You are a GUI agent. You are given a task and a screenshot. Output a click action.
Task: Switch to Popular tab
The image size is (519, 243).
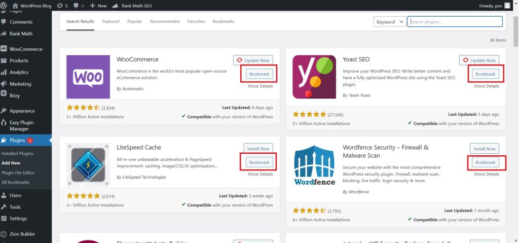135,21
